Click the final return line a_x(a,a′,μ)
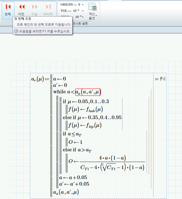The width and height of the screenshot is (182, 199). tap(66, 192)
